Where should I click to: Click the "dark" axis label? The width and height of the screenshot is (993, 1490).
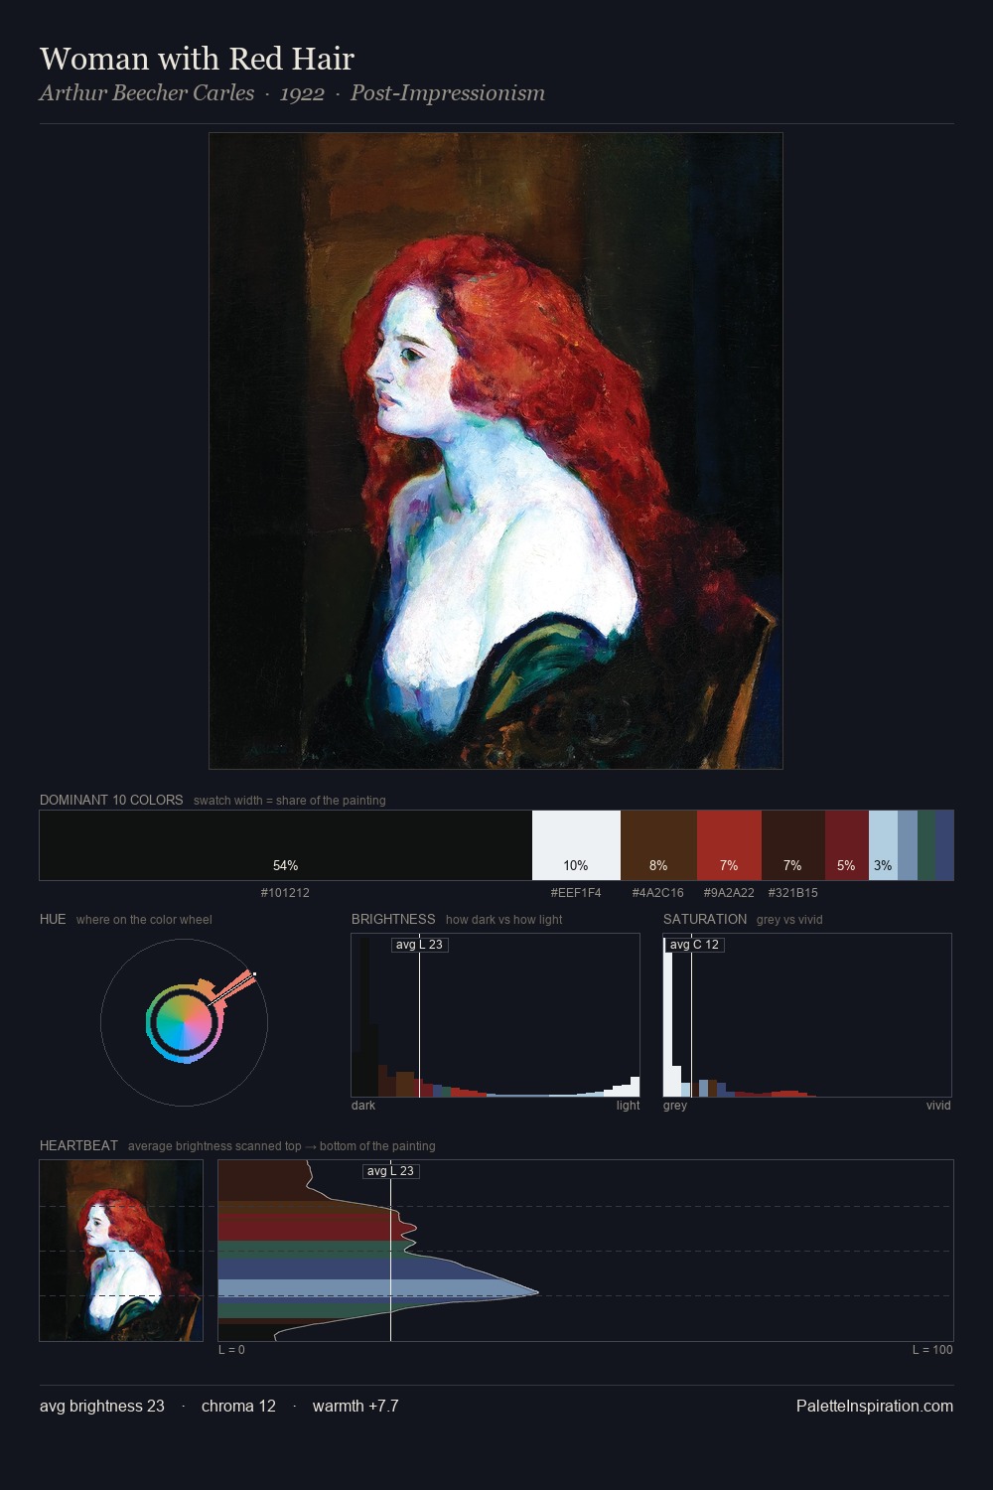(363, 1106)
